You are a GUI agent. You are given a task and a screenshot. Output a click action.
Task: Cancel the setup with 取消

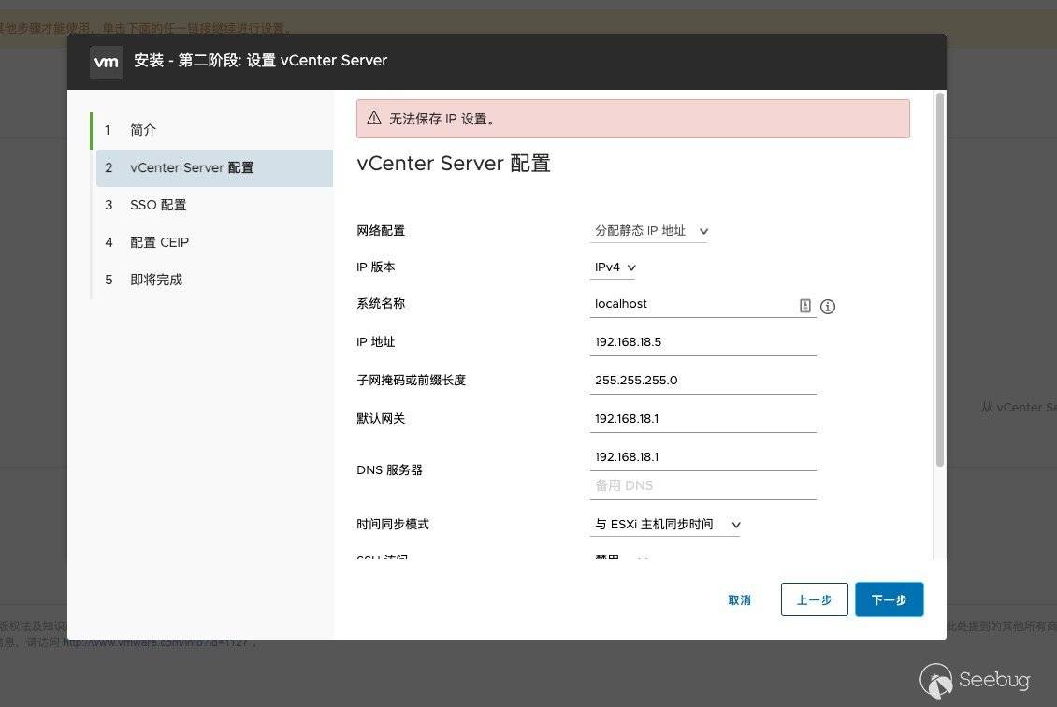point(739,599)
